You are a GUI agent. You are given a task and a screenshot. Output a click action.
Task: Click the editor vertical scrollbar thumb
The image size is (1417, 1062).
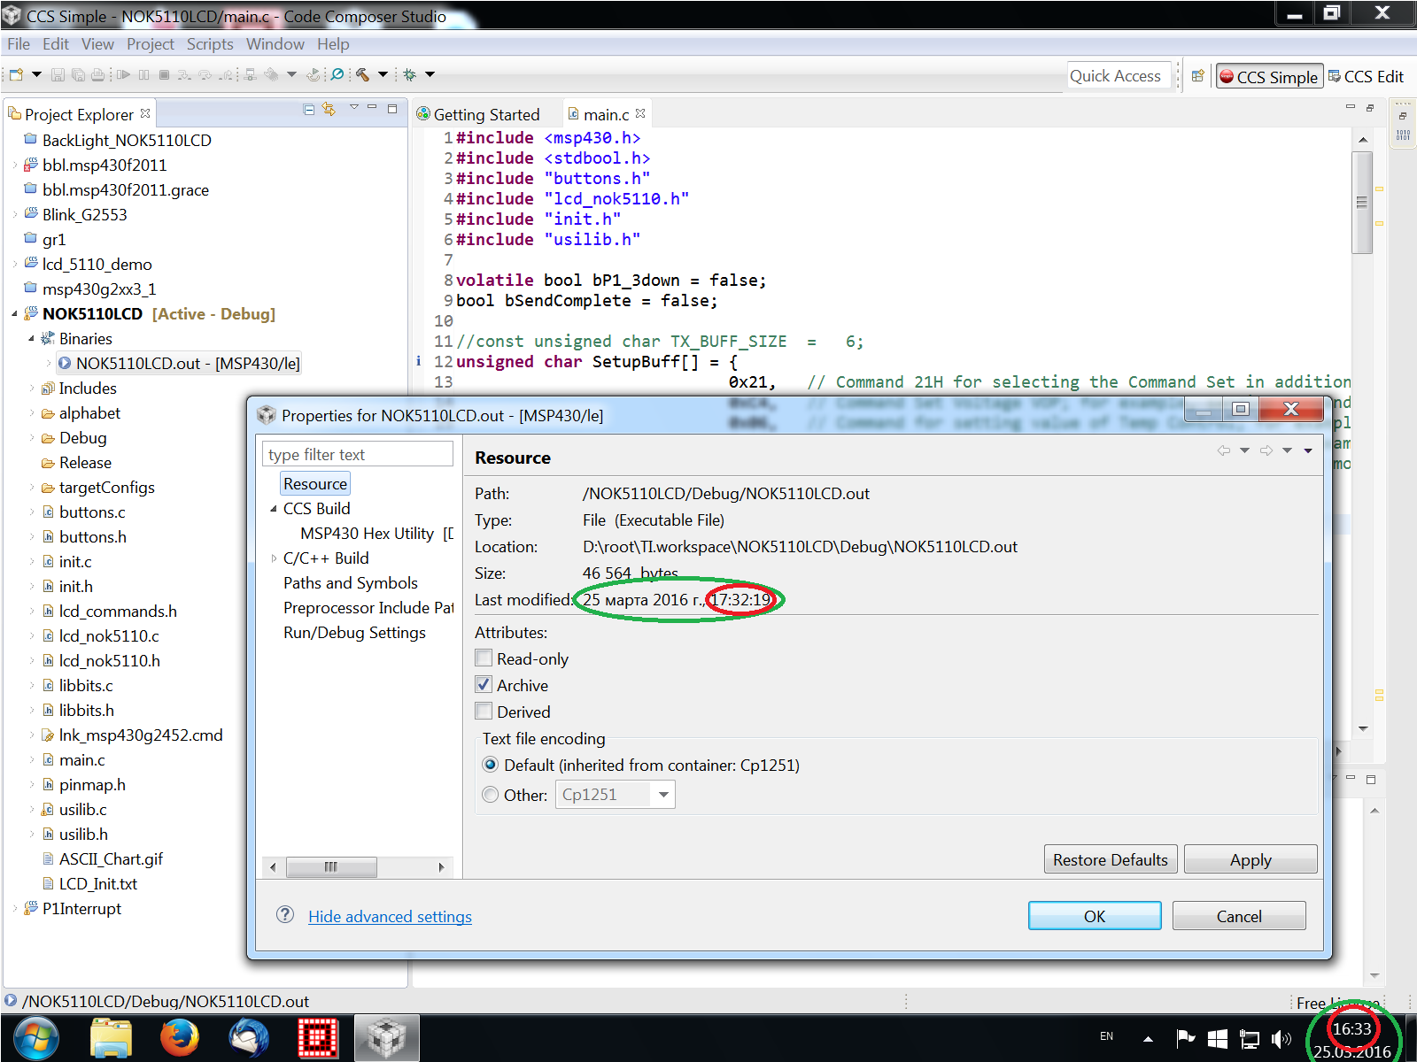click(1362, 202)
